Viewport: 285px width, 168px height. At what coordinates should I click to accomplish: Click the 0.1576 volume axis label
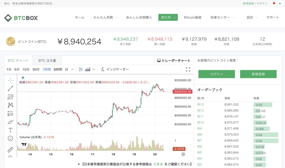(x=179, y=149)
